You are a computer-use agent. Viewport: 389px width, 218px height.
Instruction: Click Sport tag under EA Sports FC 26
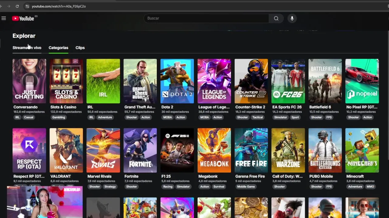pos(295,117)
